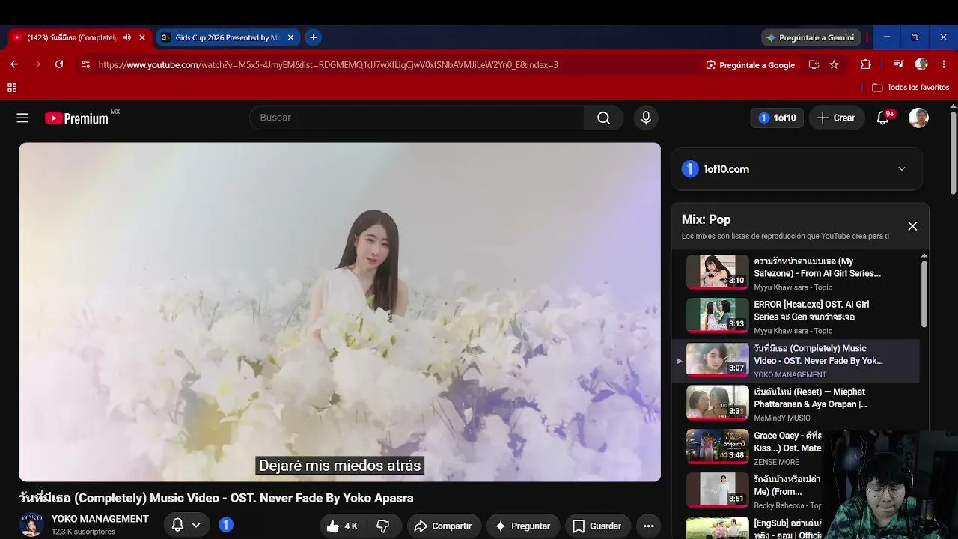
Task: Click the video player to pause
Action: [340, 311]
